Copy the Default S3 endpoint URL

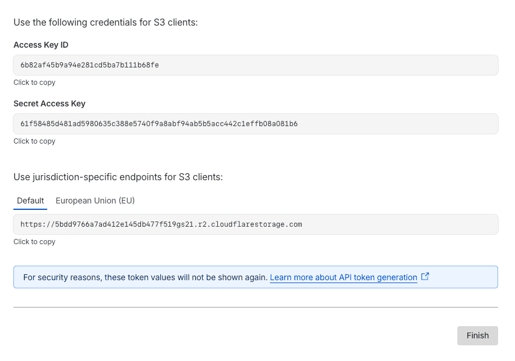click(161, 224)
